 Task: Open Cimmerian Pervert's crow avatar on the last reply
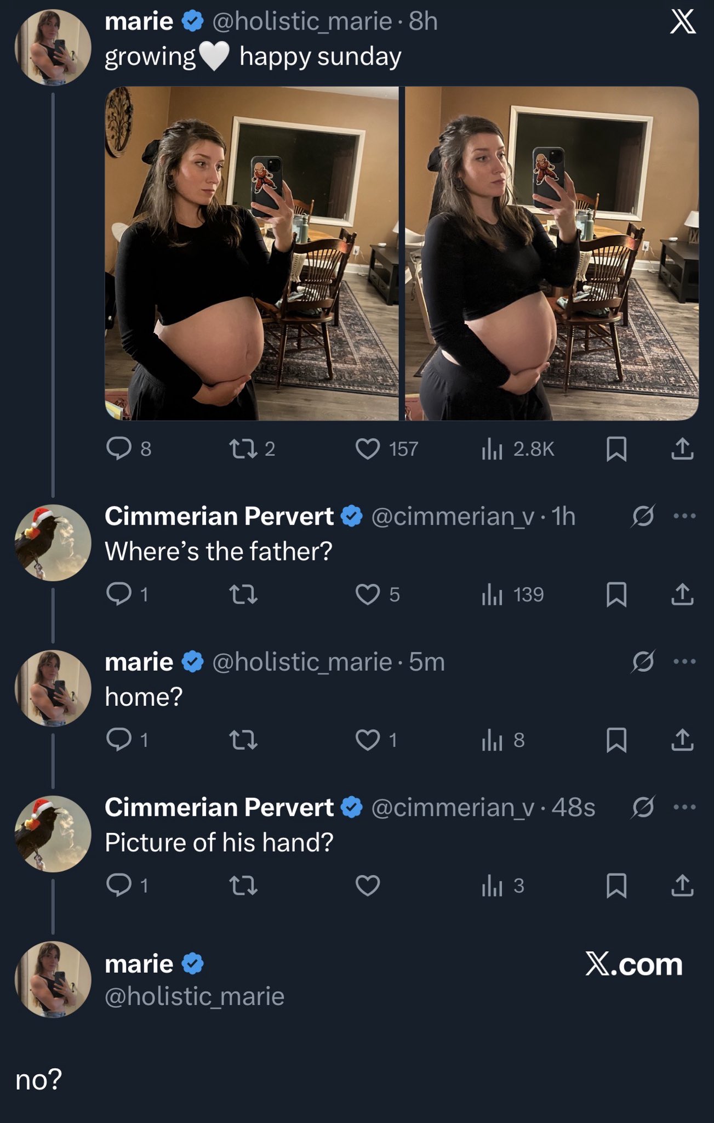[x=53, y=833]
